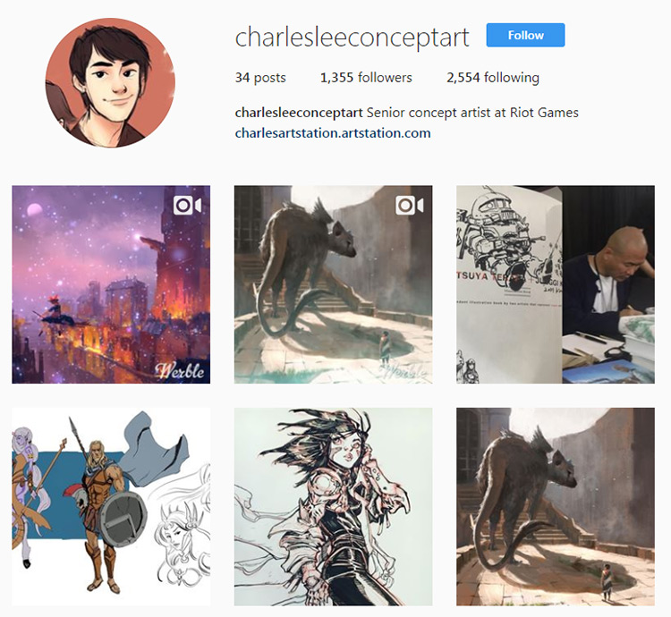The width and height of the screenshot is (671, 617).
Task: Click the pink moon in purple city post
Action: [34, 210]
